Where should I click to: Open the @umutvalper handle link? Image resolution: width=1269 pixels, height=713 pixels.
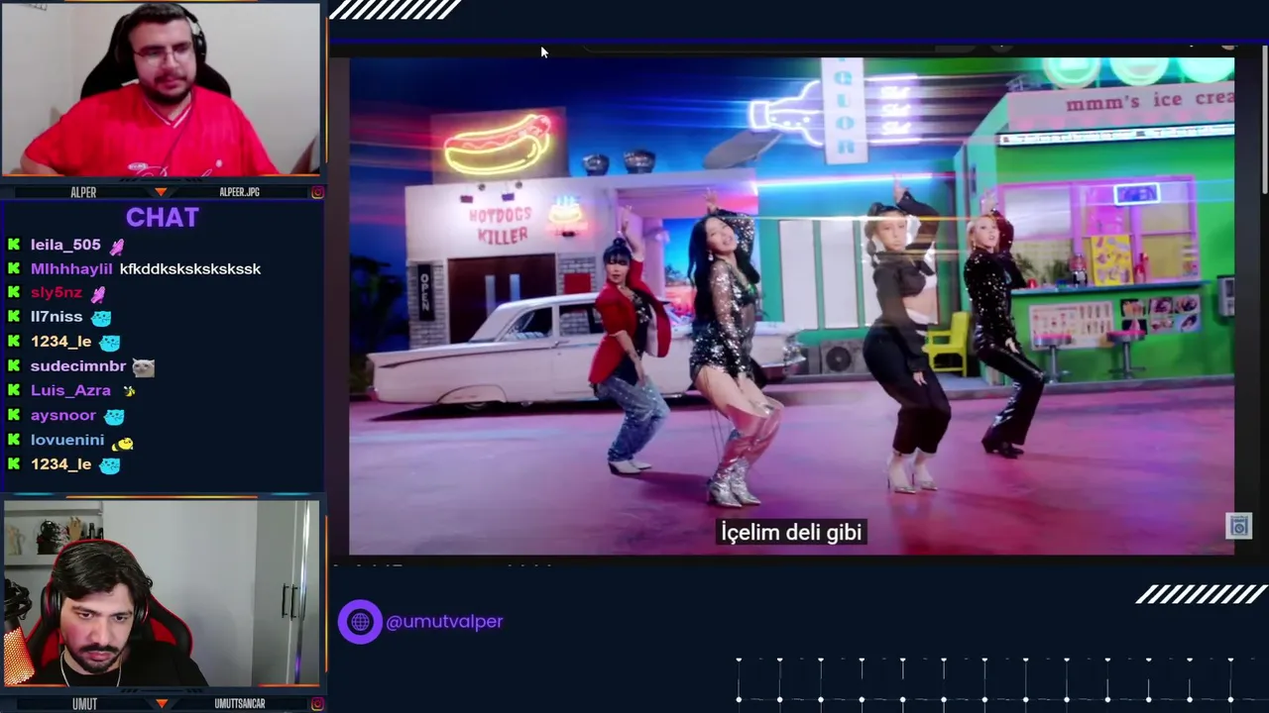coord(444,621)
